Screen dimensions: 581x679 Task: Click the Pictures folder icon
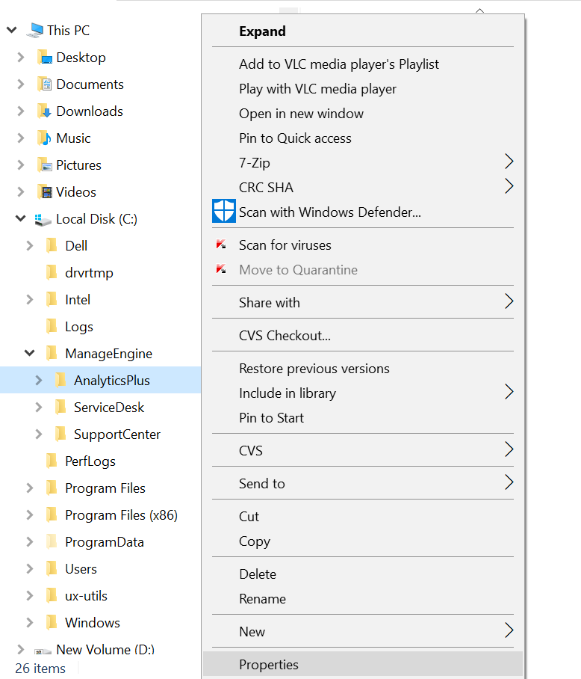tap(44, 165)
